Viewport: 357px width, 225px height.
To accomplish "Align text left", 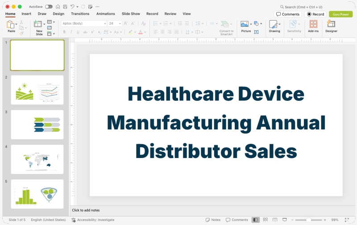I will [x=155, y=32].
